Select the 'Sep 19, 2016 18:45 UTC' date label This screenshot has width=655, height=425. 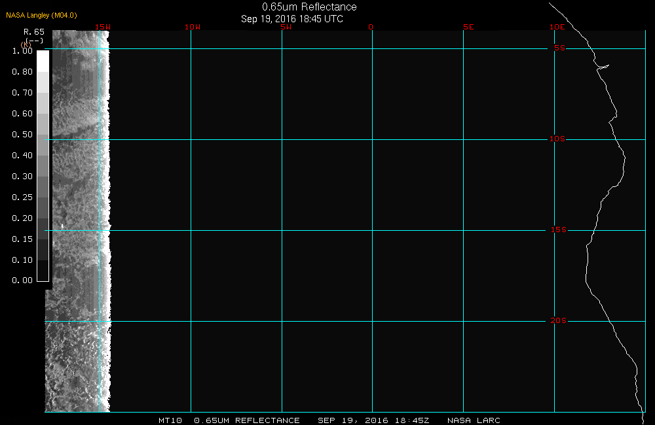coord(292,19)
